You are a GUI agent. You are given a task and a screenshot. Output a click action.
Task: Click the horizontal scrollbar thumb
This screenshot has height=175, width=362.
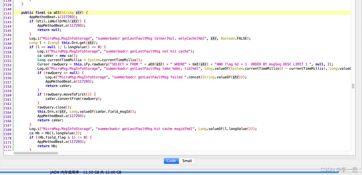pos(36,153)
